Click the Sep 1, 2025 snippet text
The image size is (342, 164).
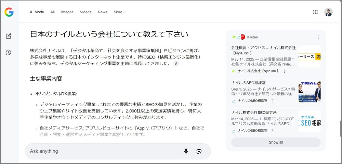click(263, 92)
